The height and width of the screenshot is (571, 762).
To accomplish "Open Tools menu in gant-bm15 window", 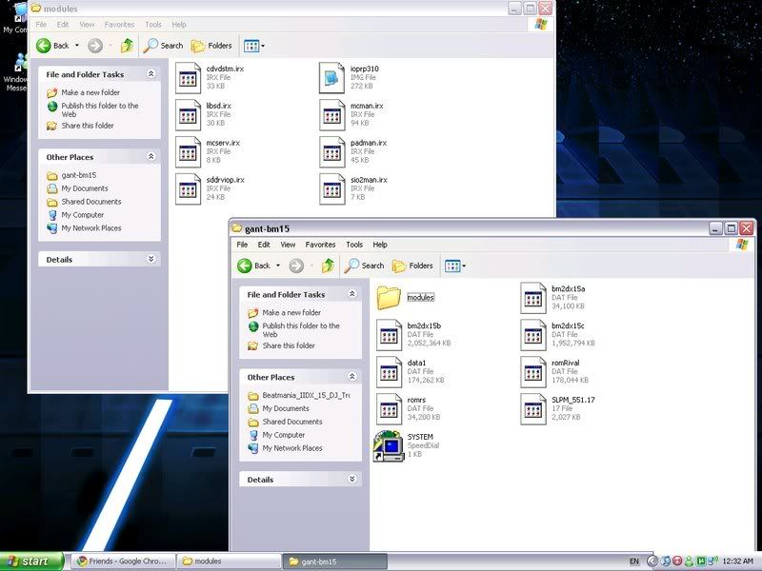I will coord(354,245).
